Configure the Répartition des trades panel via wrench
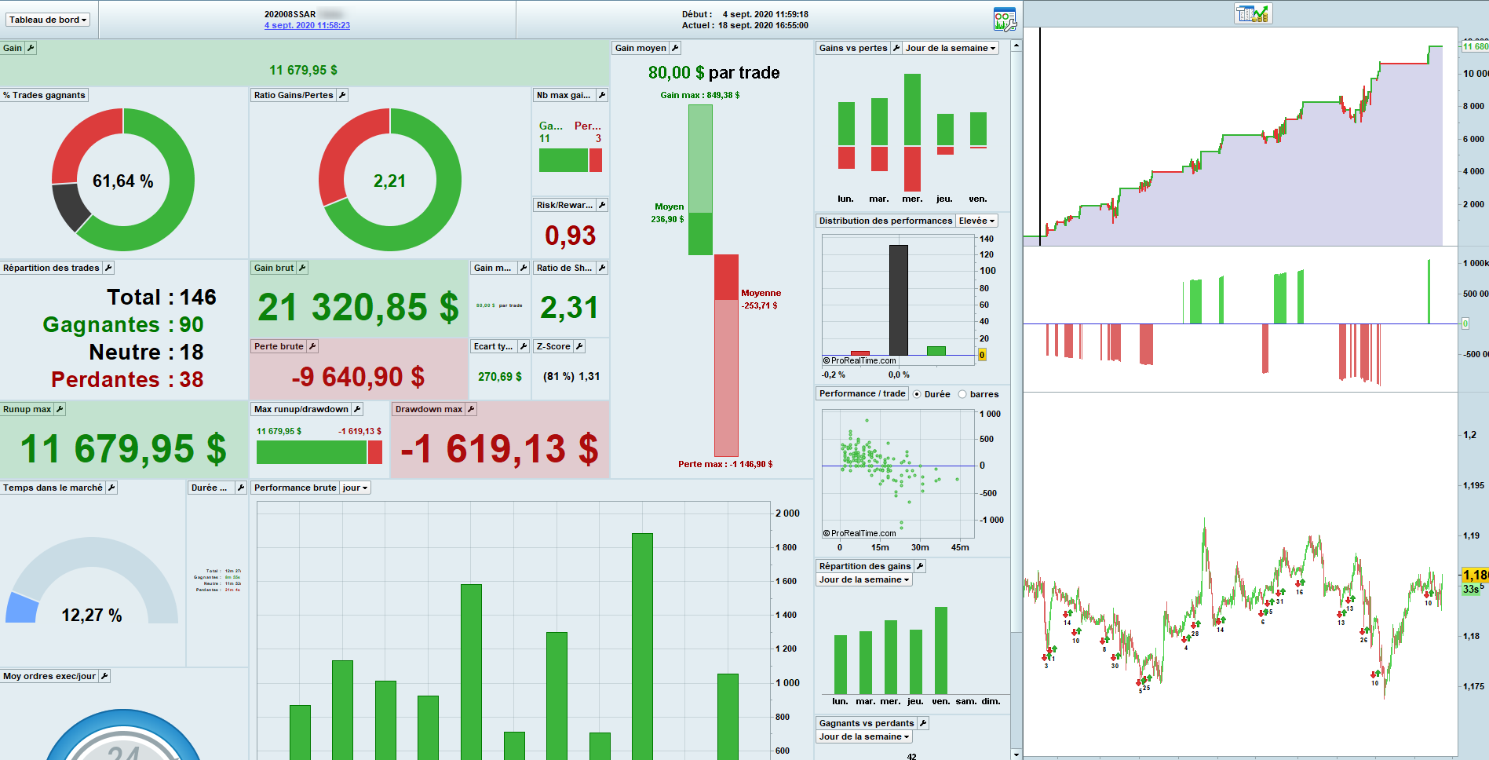 pyautogui.click(x=108, y=268)
